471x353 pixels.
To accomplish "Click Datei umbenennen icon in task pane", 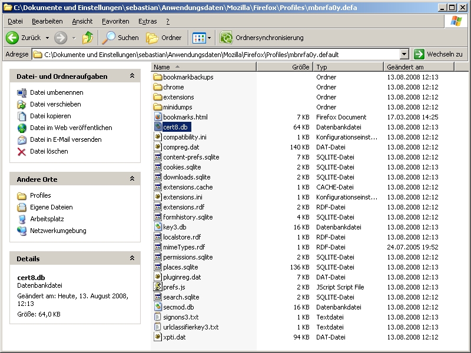I will pyautogui.click(x=22, y=93).
